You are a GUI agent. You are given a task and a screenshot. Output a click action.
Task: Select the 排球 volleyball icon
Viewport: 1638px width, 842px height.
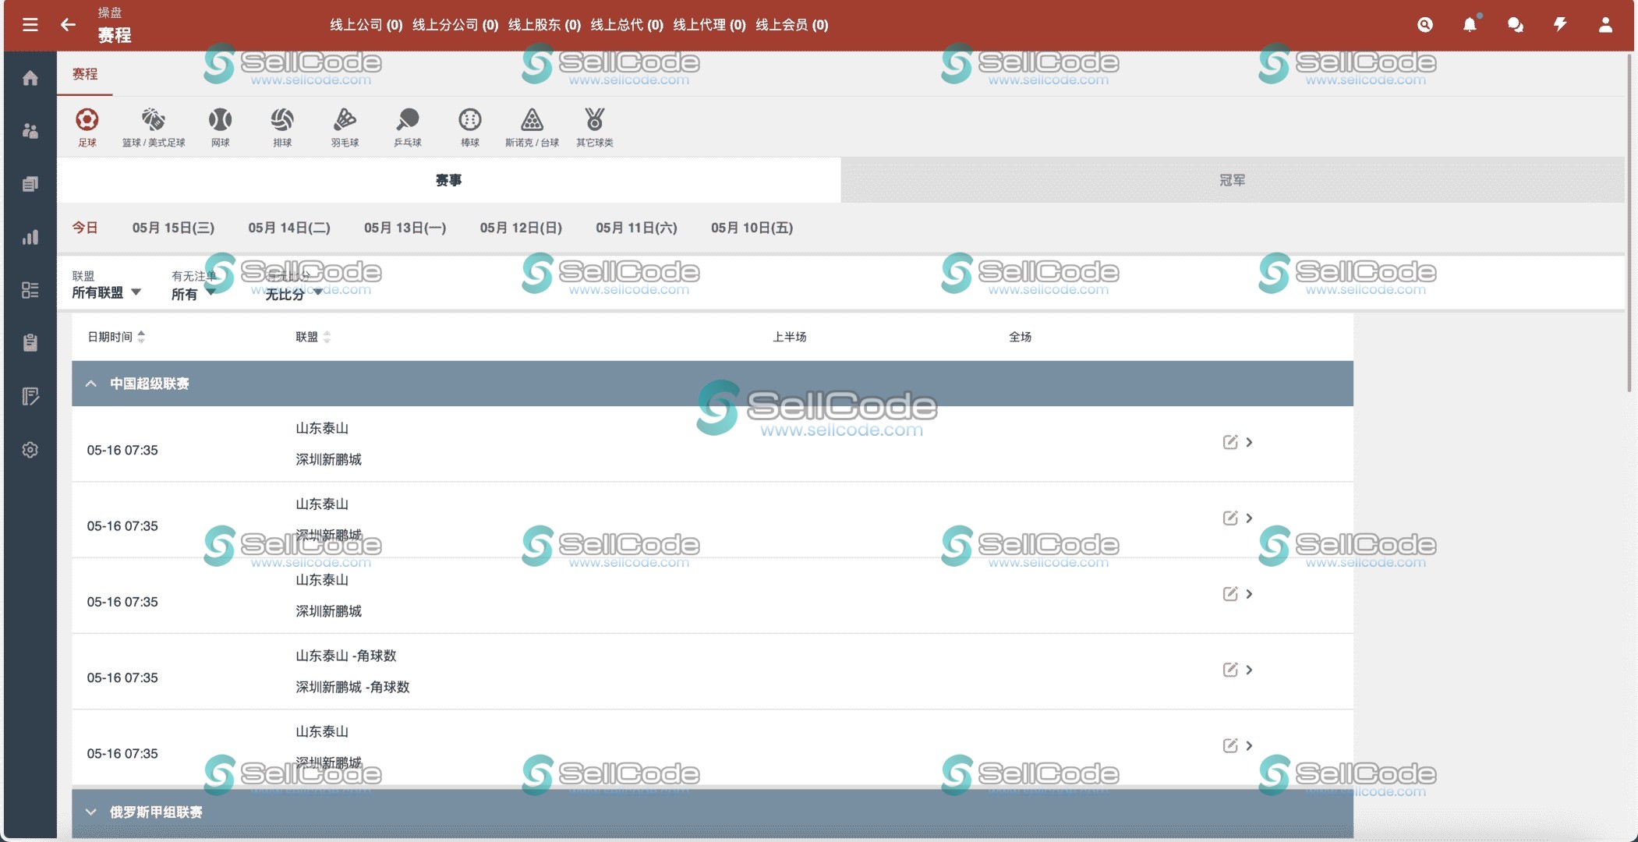coord(282,126)
